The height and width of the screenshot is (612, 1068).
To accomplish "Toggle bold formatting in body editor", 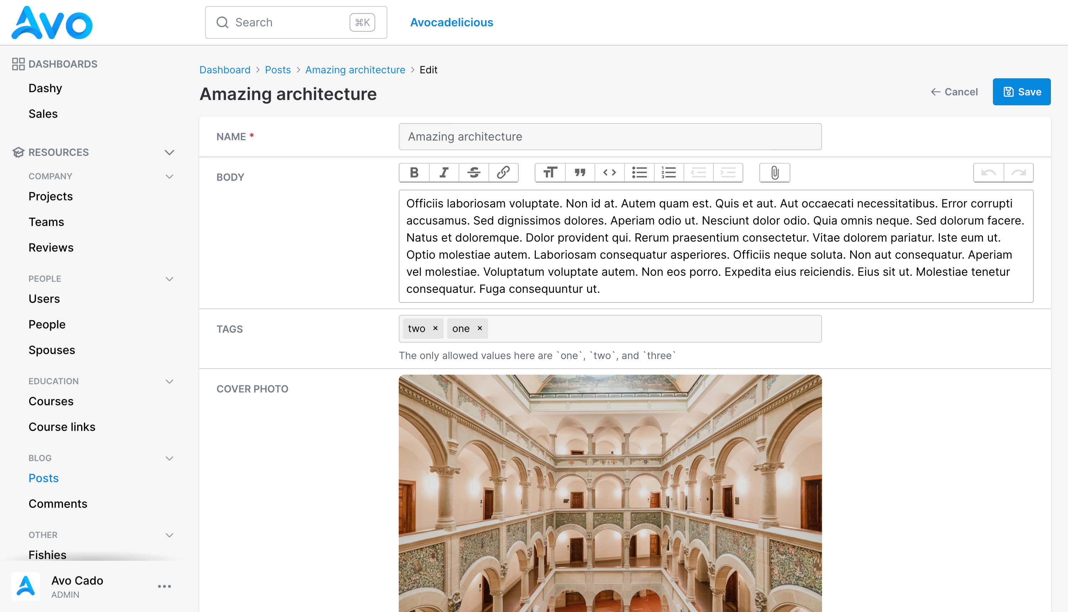I will (x=414, y=173).
